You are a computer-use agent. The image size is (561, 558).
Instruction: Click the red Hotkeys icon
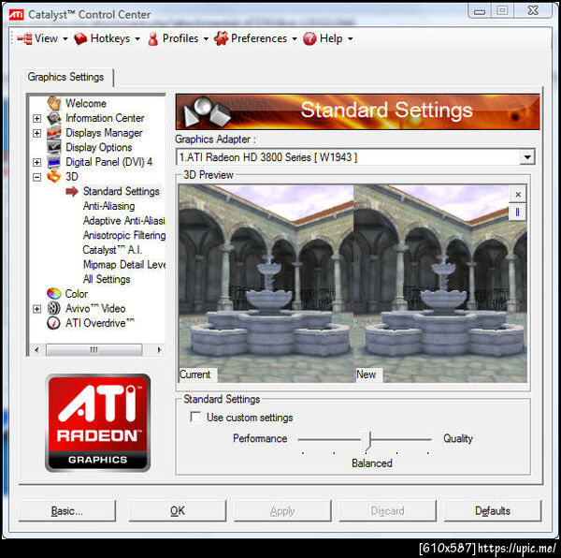coord(80,38)
